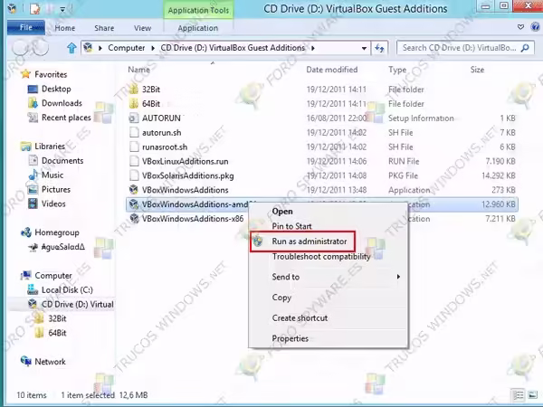The height and width of the screenshot is (407, 543).
Task: Click the Forward navigation button
Action: point(40,47)
